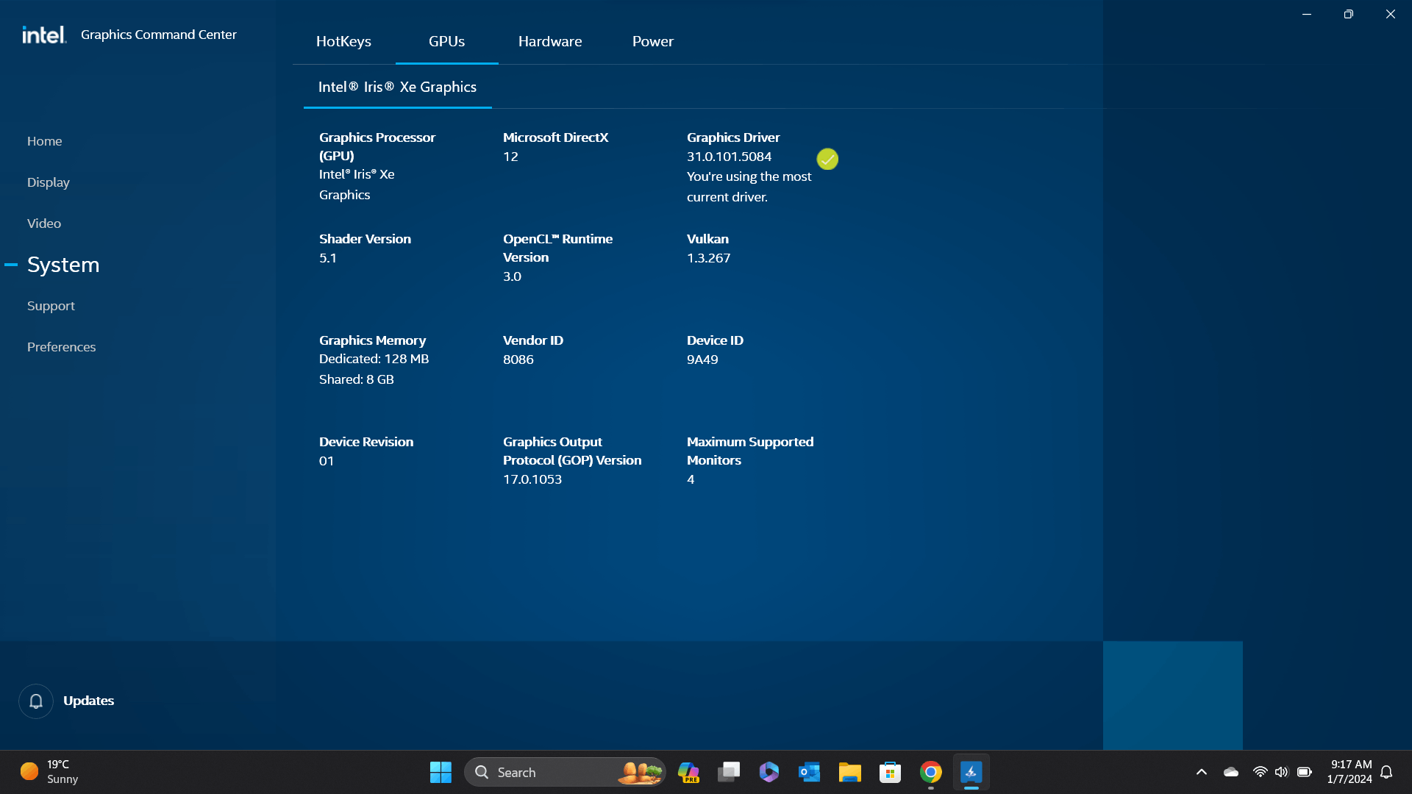This screenshot has width=1412, height=794.
Task: Click the Device ID value 9A49
Action: click(702, 360)
